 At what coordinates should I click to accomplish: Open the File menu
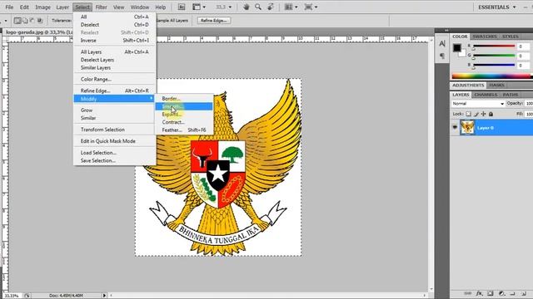click(x=9, y=7)
